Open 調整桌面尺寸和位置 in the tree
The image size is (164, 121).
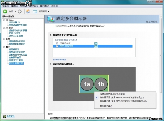pos(18,55)
